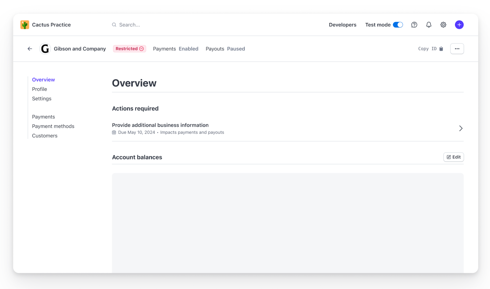Go back using the left arrow

pyautogui.click(x=30, y=49)
